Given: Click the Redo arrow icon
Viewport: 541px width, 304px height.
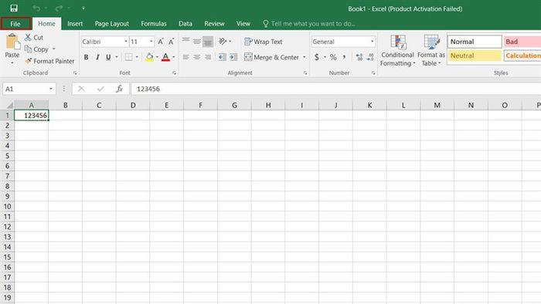Looking at the screenshot, I should coord(59,8).
